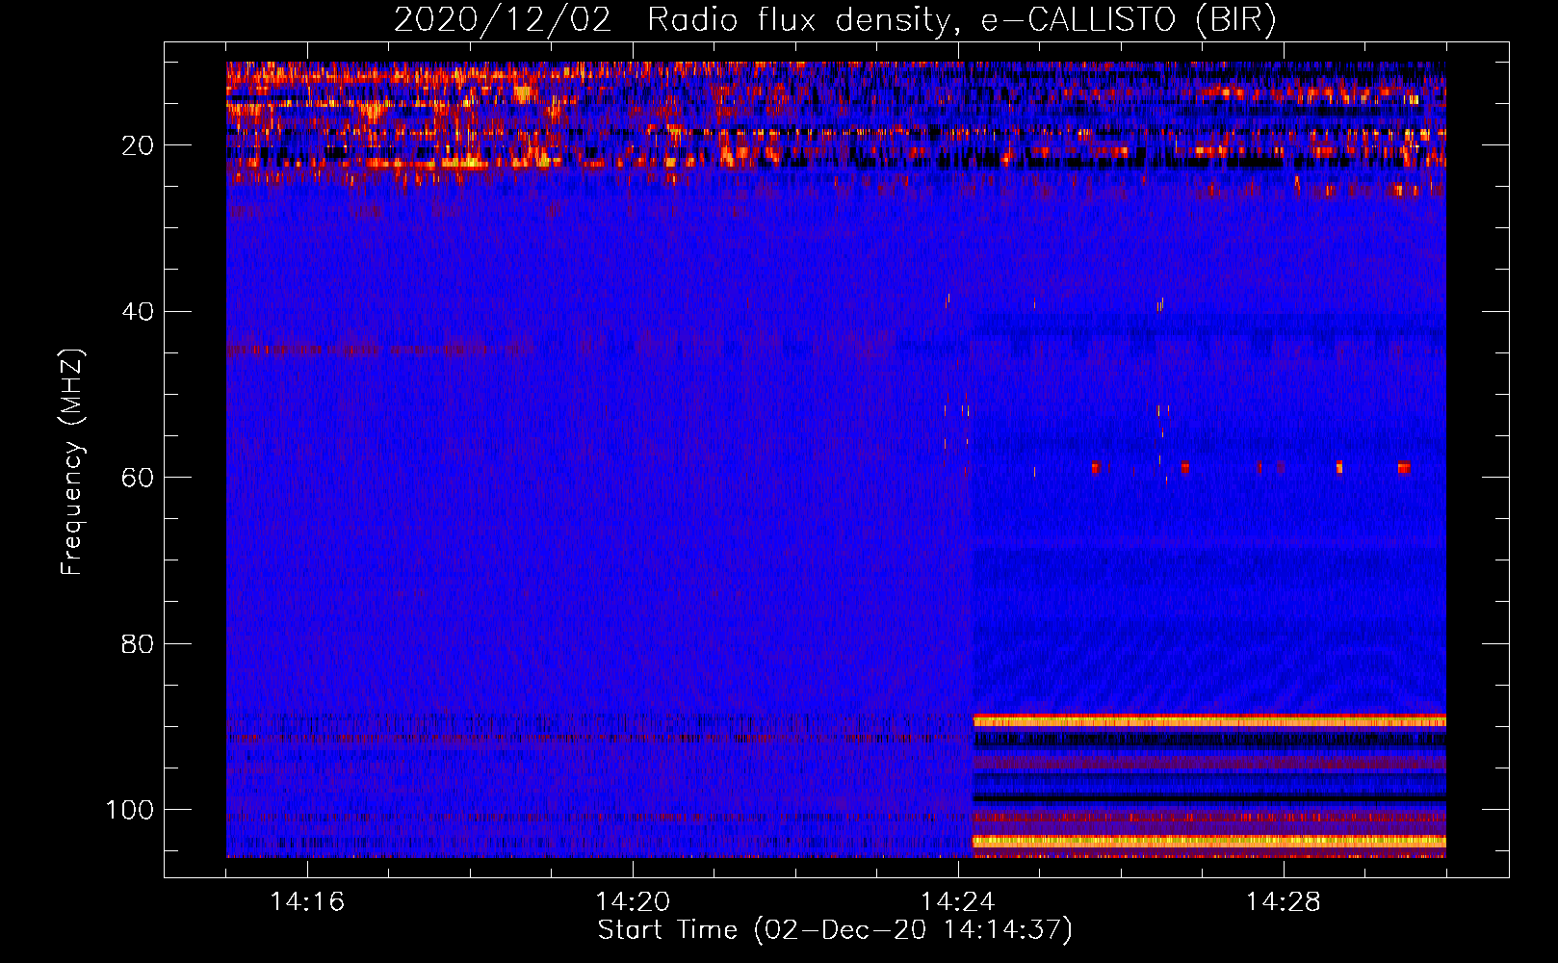Click the 100 MHz frequency tick label
The image size is (1558, 963).
click(x=130, y=810)
